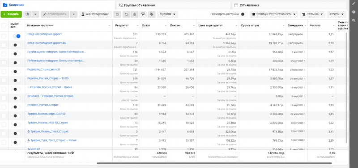Image resolution: width=358 pixels, height=168 pixels.
Task: Click the window icon on the Объявления tab
Action: pyautogui.click(x=236, y=5)
